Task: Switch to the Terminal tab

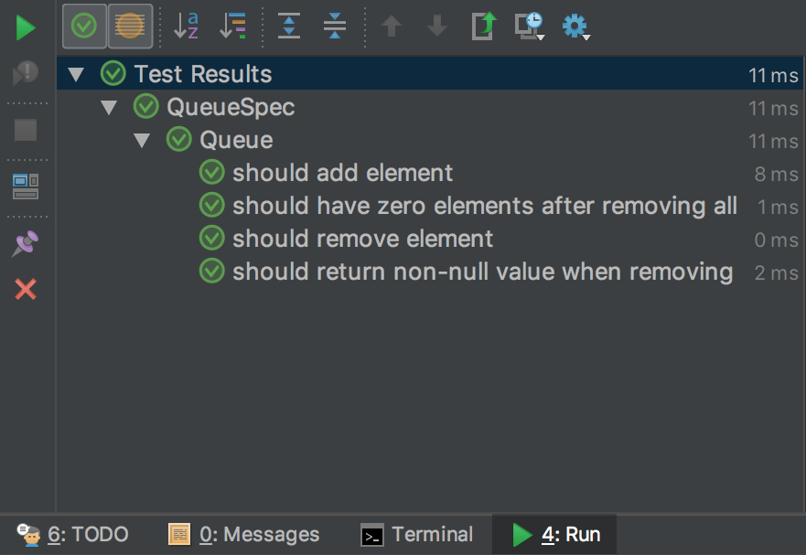Action: coord(417,535)
